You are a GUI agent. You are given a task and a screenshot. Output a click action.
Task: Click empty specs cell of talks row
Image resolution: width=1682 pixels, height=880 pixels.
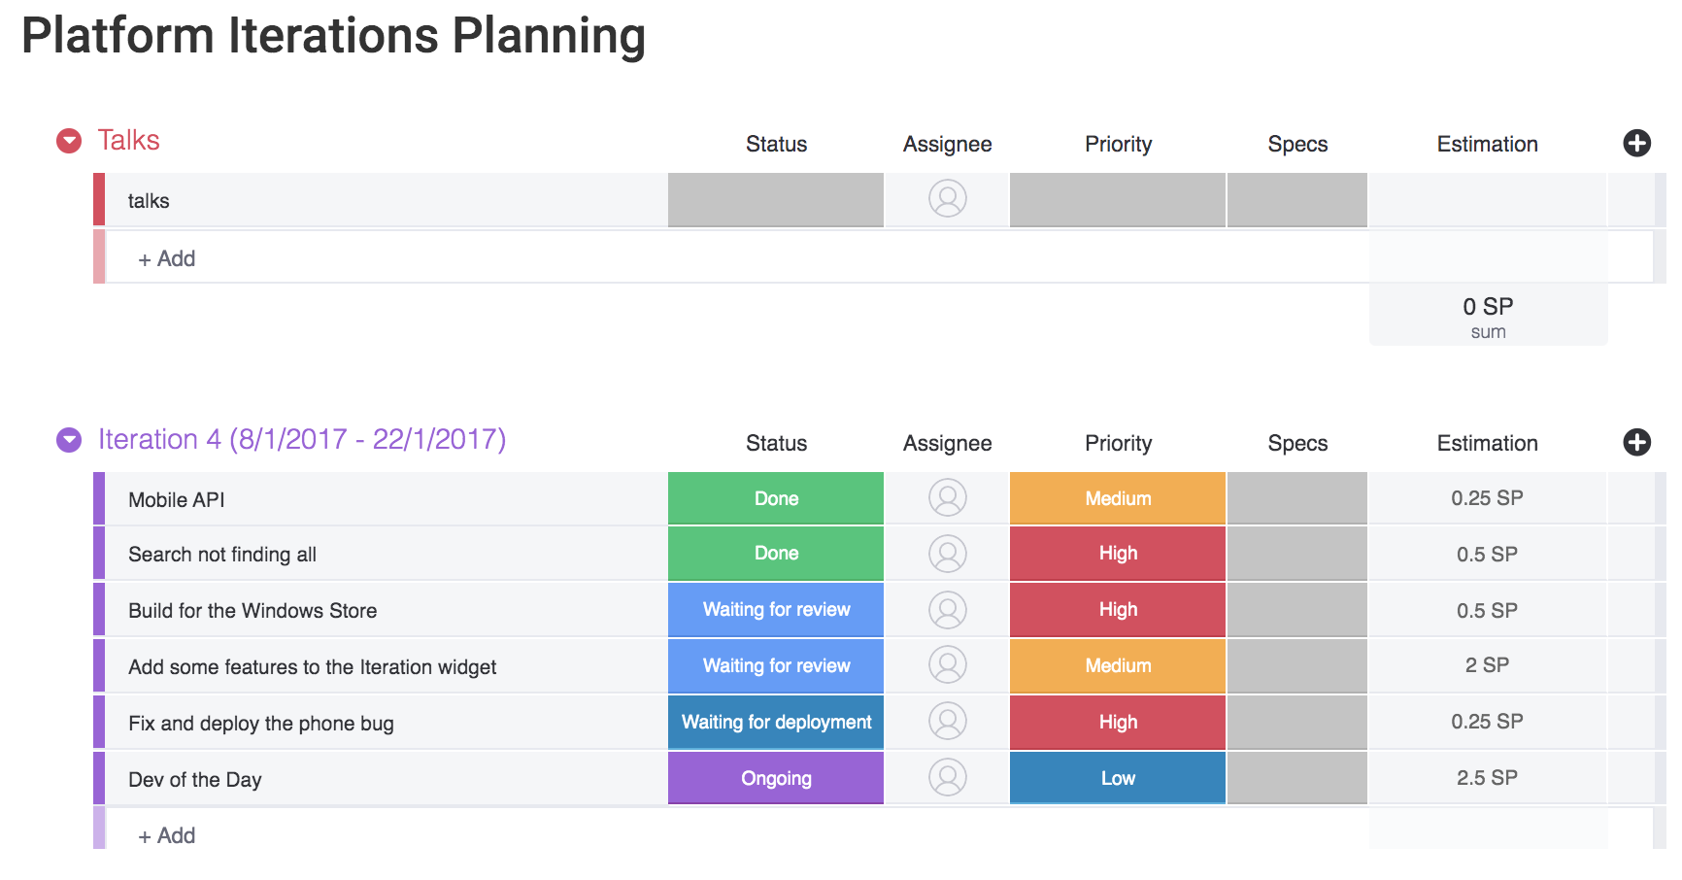[1297, 200]
